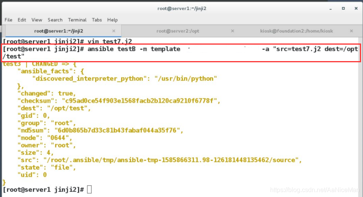Open the View menu

[x=37, y=20]
